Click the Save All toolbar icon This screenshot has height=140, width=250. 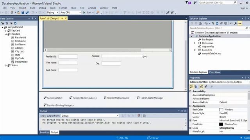coord(27,12)
